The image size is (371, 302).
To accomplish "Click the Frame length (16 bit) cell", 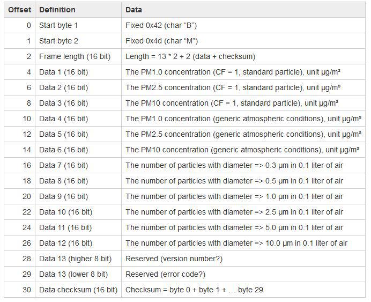I will coord(78,56).
